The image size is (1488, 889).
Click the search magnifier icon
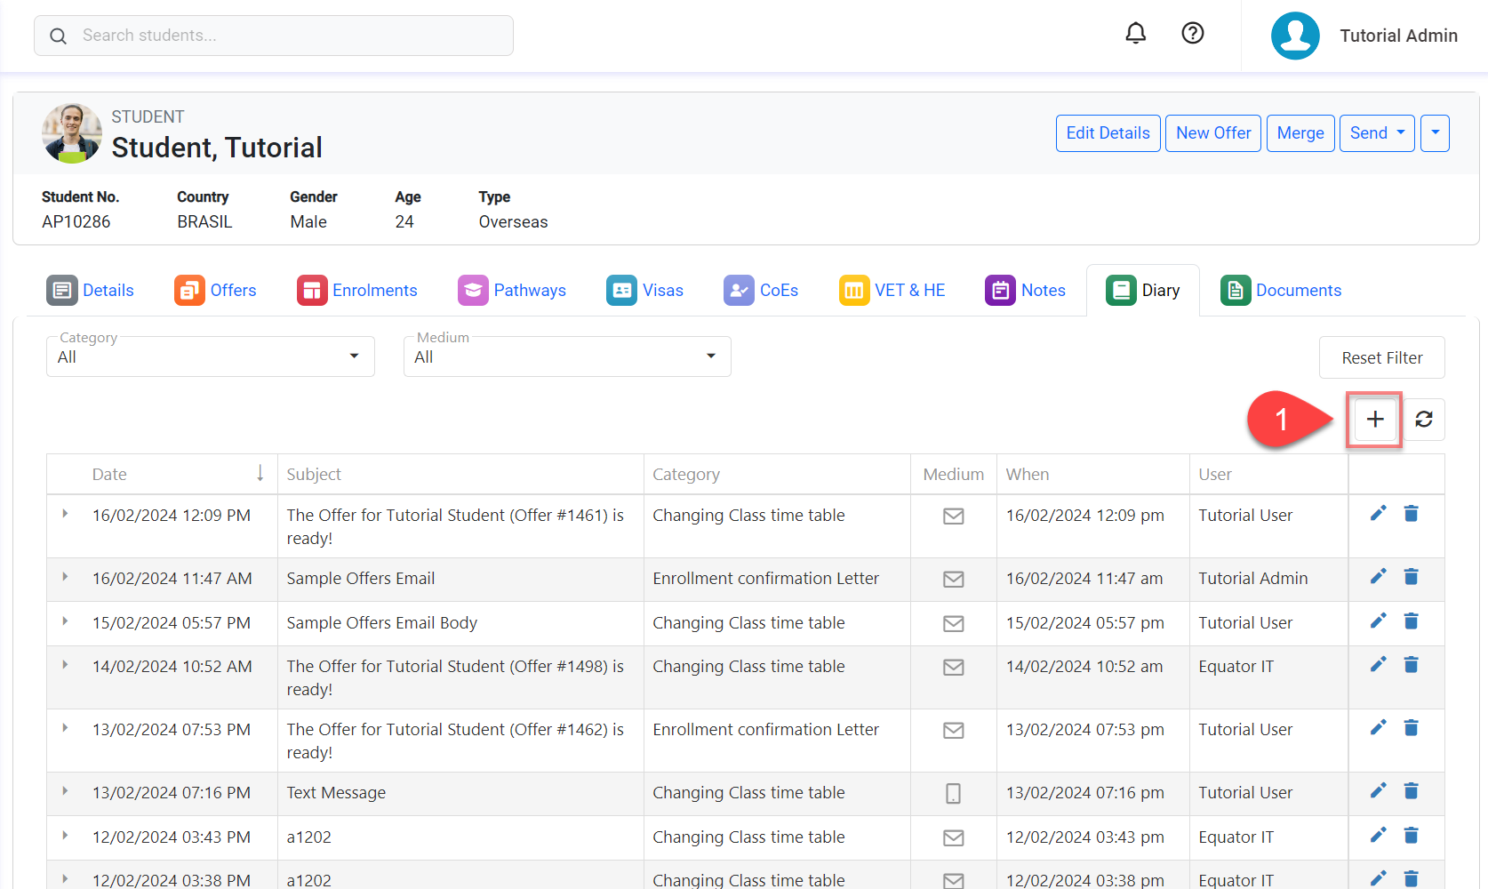59,36
